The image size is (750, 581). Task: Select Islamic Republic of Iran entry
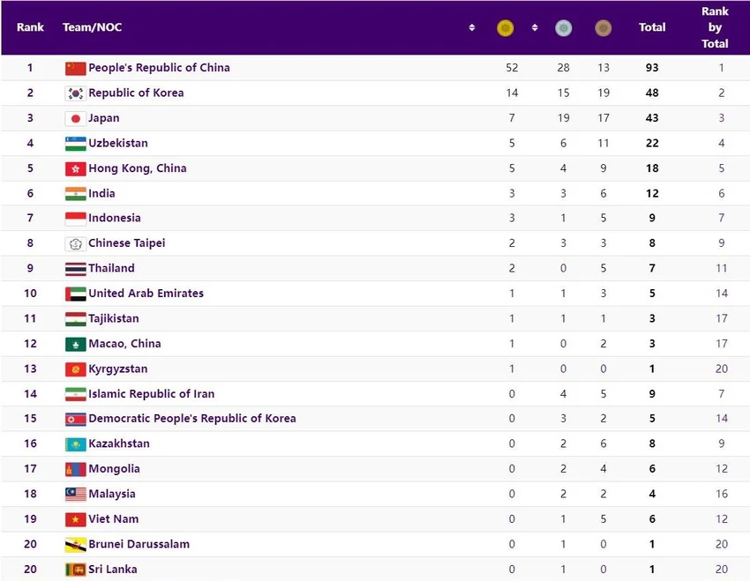(x=151, y=394)
